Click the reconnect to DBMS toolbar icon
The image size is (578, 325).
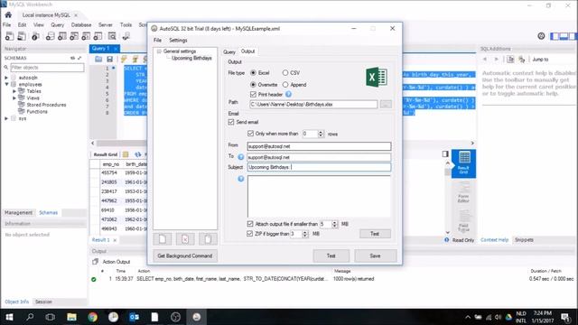point(126,36)
